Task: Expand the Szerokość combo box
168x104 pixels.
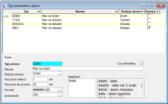Action: point(60,95)
